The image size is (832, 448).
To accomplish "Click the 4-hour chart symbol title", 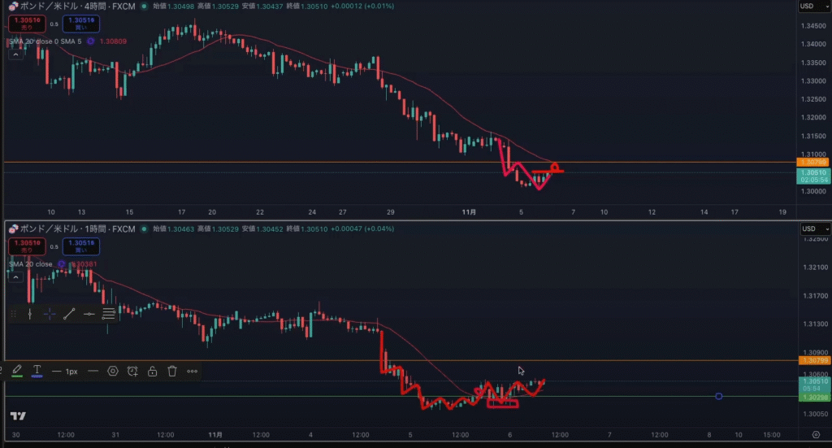I will pos(77,7).
